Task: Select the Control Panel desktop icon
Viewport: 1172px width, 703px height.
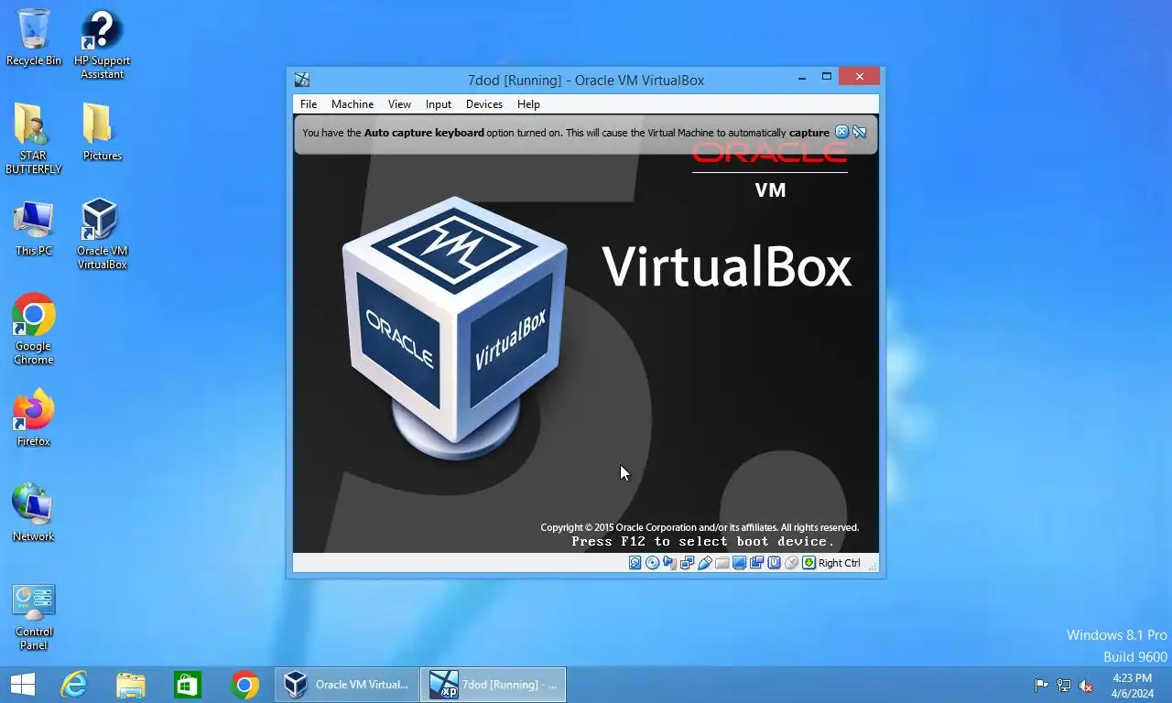Action: [34, 617]
